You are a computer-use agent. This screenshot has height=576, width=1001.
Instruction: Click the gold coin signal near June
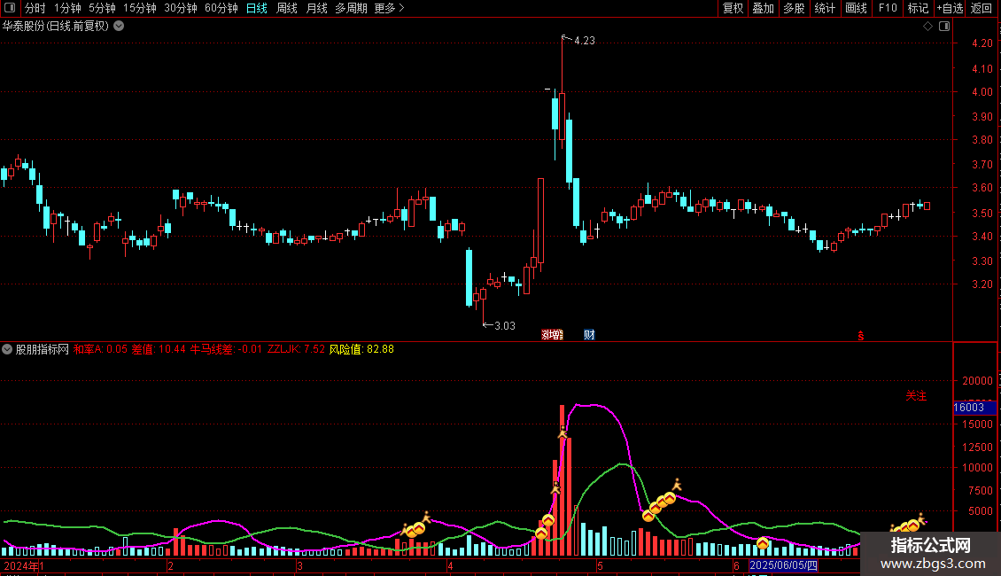(x=763, y=543)
